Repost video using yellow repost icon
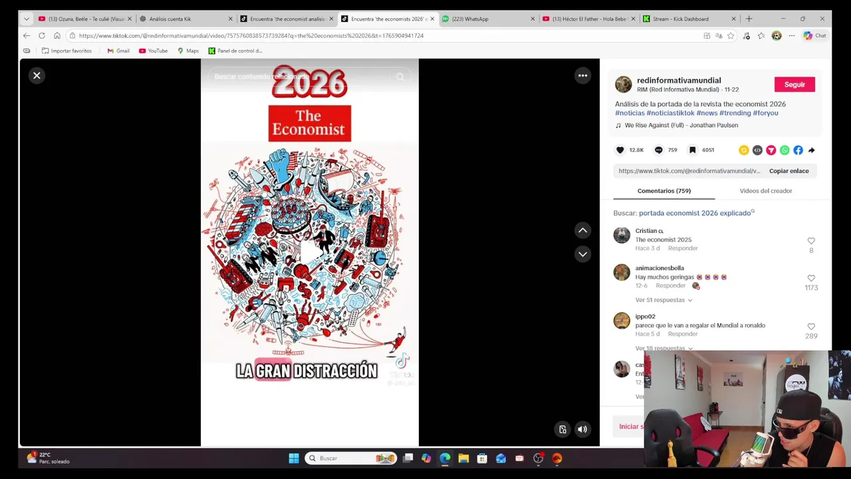This screenshot has width=851, height=479. pos(744,150)
